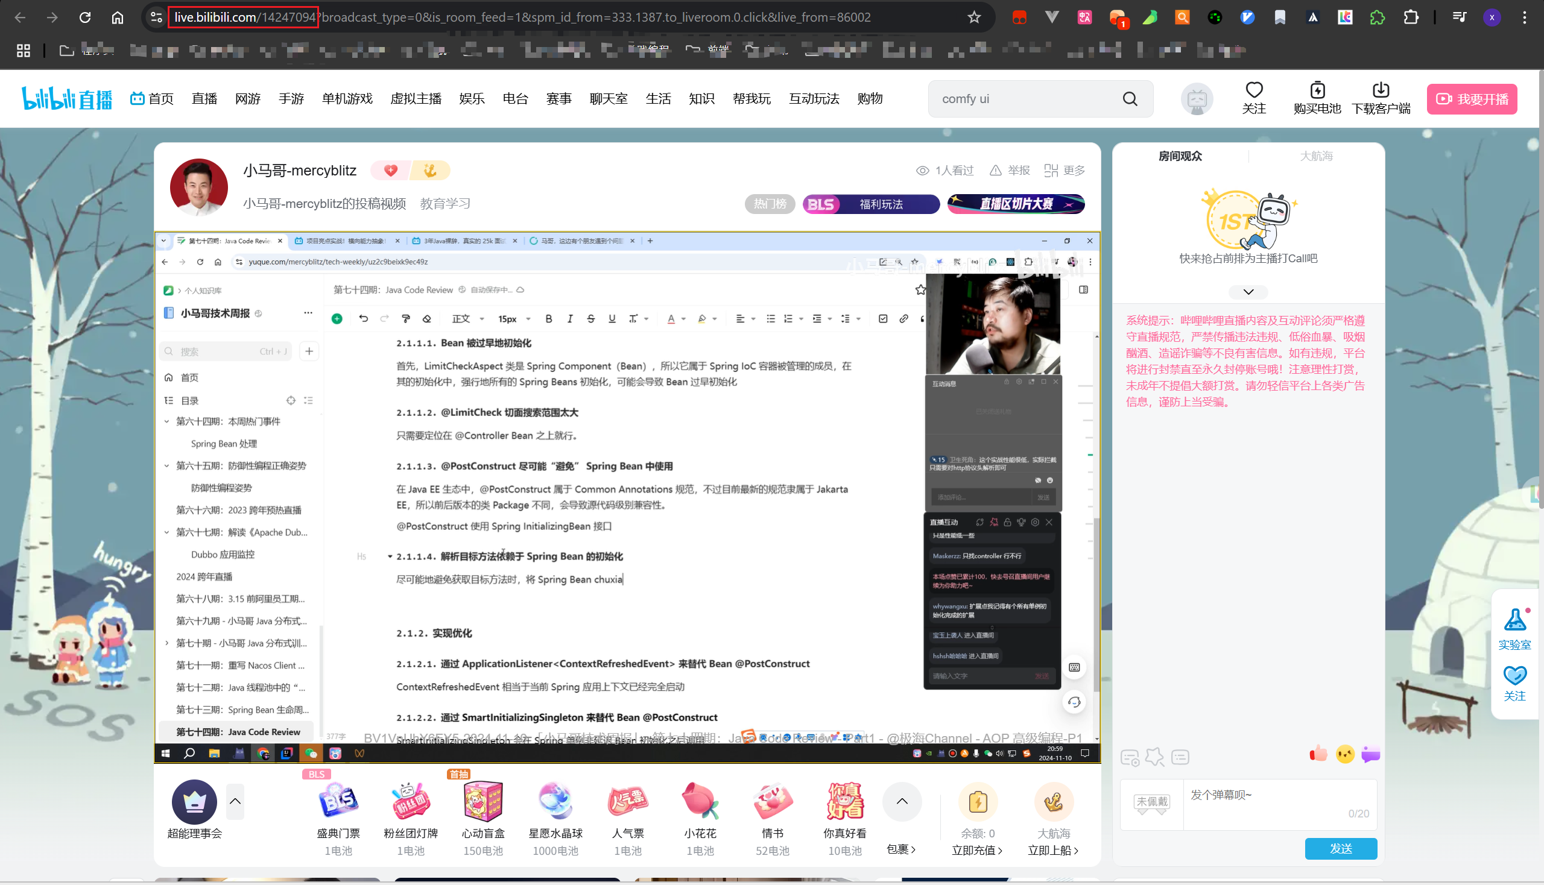Open the 实验室 flask icon on sidebar
Screen dimensions: 1544x885
(1514, 619)
